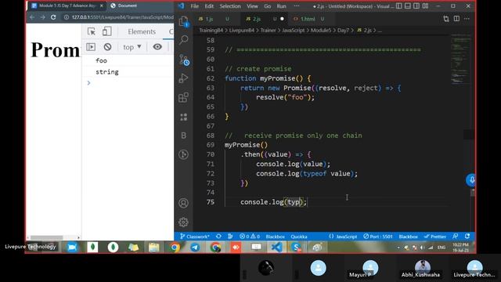Viewport: 501px width, 282px height.
Task: Click the DevTools inspect element icon
Action: [92, 31]
